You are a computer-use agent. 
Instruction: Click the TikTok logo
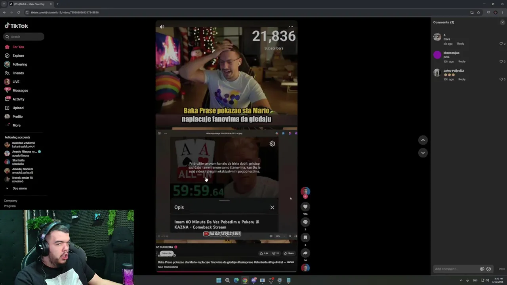[x=16, y=26]
